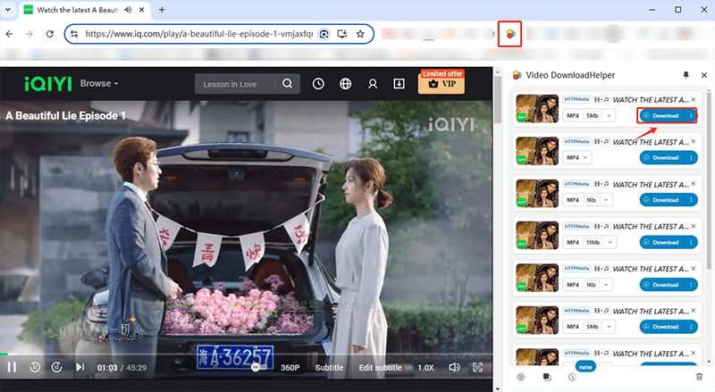Screen dimensions: 715x392
Task: Rewind the video ten seconds
Action: [35, 367]
